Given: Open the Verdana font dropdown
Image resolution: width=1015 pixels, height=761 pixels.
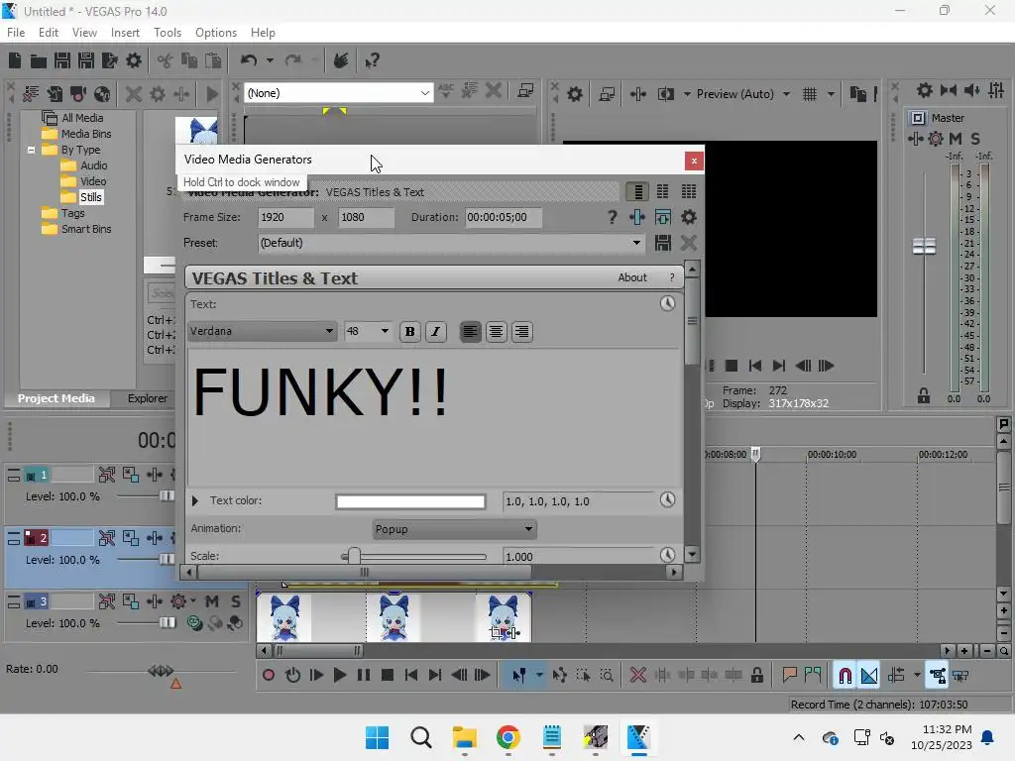Looking at the screenshot, I should coord(262,331).
